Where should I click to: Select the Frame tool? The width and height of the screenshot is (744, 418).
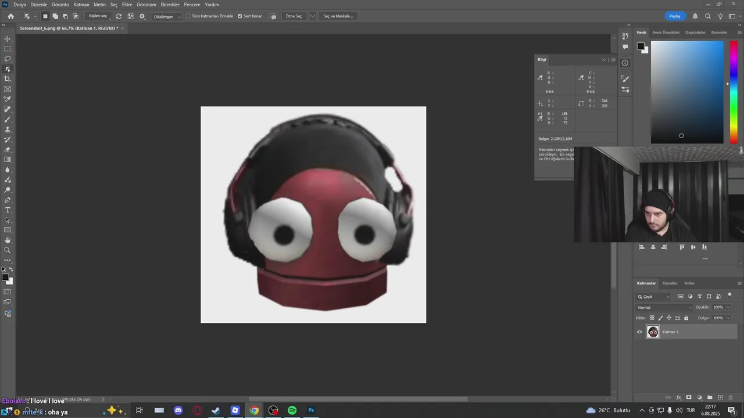click(x=8, y=89)
